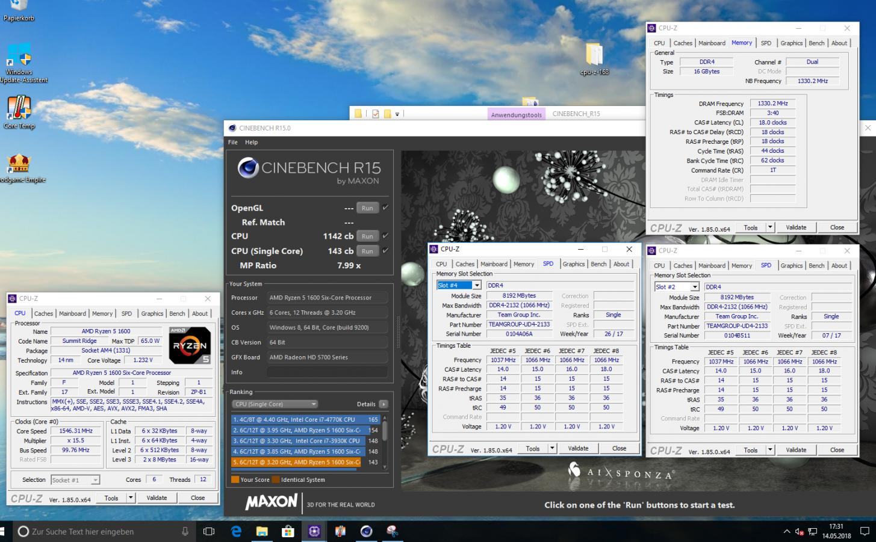Click Validate in the CPU-Z Memory window
This screenshot has width=876, height=542.
(x=796, y=227)
